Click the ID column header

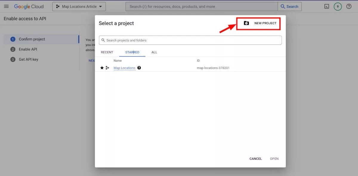tap(198, 61)
